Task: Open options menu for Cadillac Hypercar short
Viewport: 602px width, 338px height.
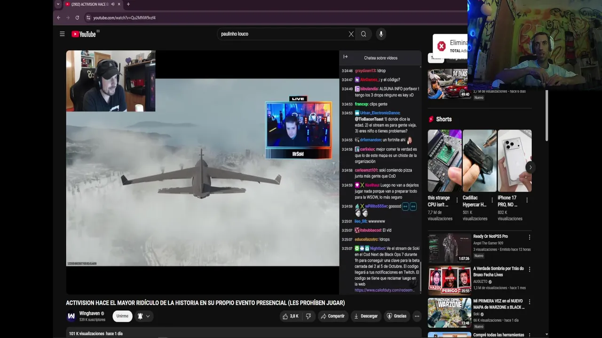Action: tap(492, 200)
